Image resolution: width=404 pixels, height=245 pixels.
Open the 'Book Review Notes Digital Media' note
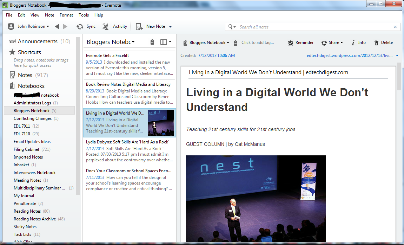coord(129,94)
